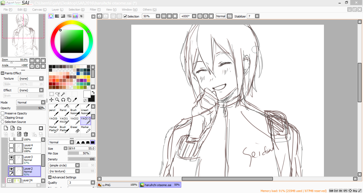Open the rotation angle +000° dropdown
The height and width of the screenshot is (193, 363).
coord(194,16)
